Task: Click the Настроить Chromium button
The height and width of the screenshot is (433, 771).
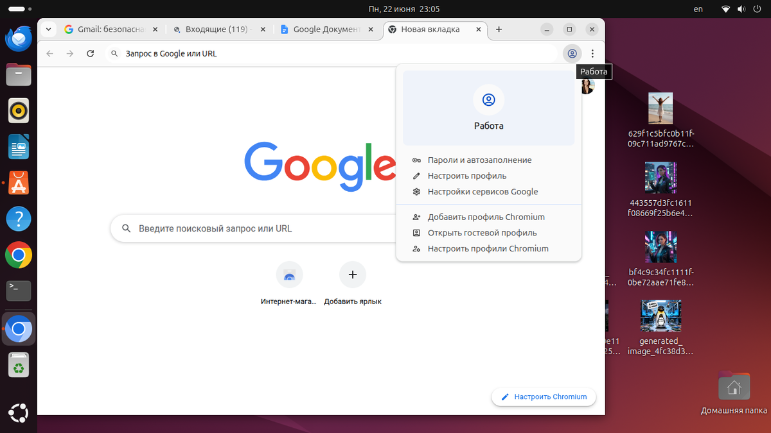Action: [x=544, y=397]
